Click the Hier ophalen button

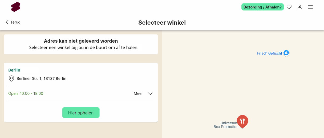(81, 113)
